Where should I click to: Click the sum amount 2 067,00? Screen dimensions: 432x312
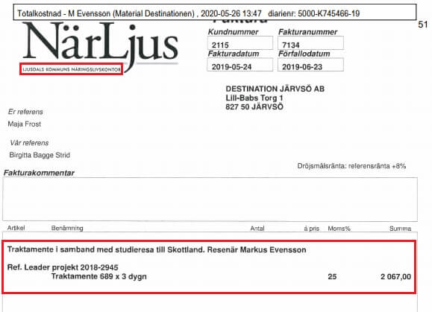tap(395, 276)
